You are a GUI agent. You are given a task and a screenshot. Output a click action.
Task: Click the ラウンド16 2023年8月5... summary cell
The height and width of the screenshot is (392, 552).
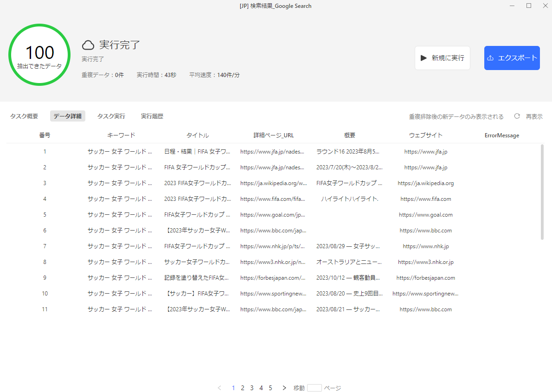(348, 151)
